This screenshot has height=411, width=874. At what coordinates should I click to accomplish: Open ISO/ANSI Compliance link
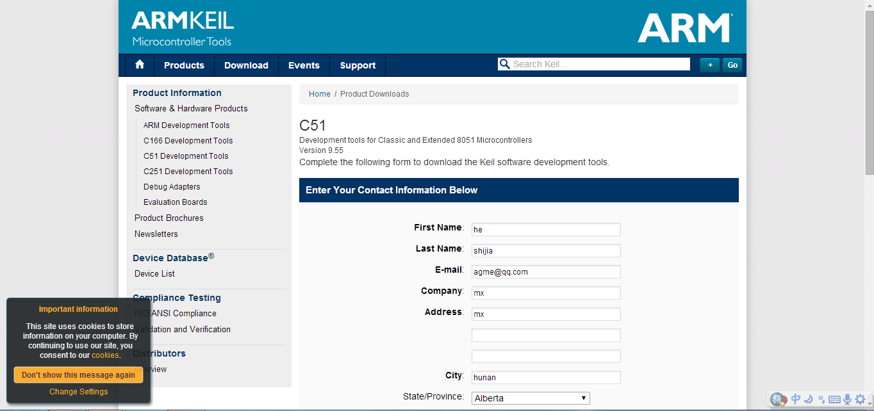point(176,314)
